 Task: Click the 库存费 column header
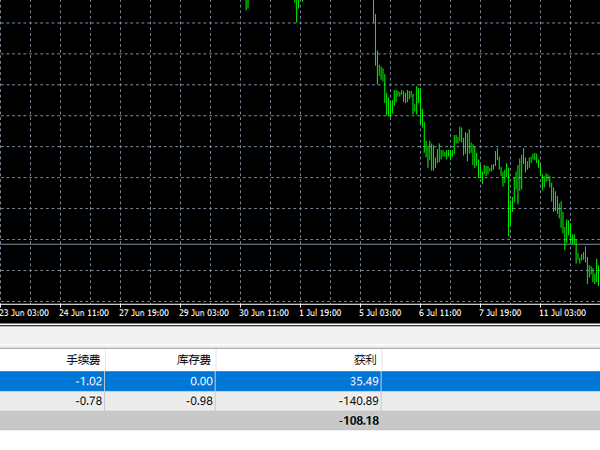click(x=160, y=360)
